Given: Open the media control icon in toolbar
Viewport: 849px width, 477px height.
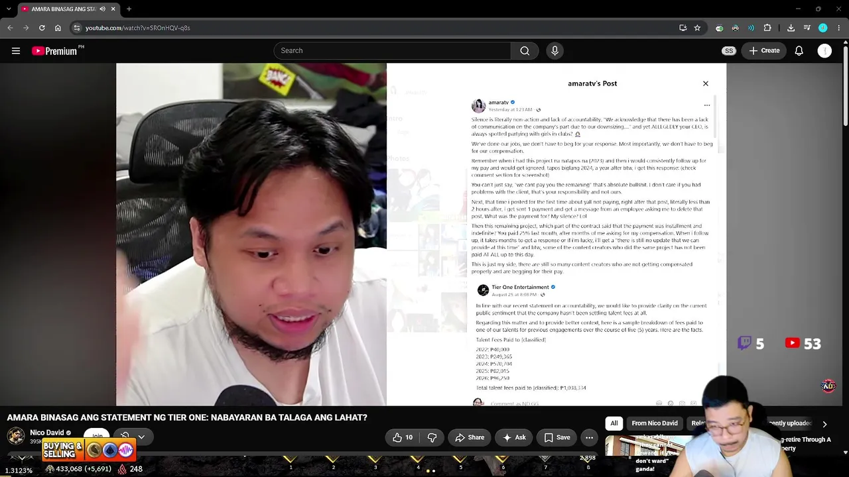Looking at the screenshot, I should [807, 28].
